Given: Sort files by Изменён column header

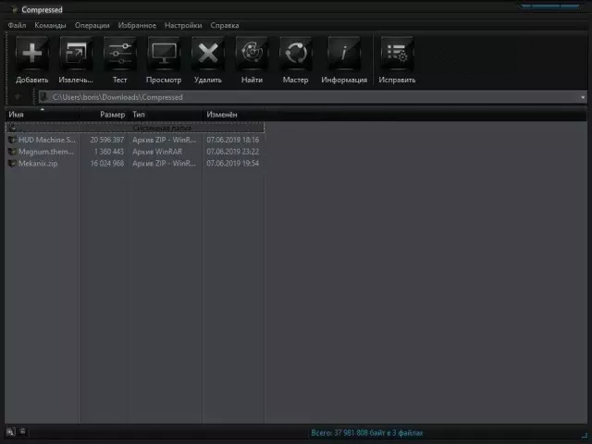Looking at the screenshot, I should click(x=222, y=114).
